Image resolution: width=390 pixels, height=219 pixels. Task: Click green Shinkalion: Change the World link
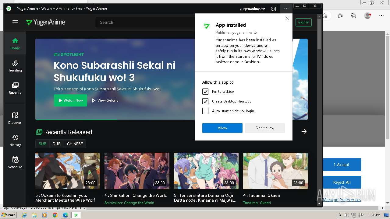[129, 203]
